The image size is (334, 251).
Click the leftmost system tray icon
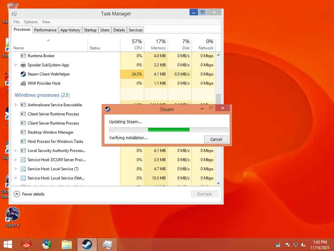point(278,244)
